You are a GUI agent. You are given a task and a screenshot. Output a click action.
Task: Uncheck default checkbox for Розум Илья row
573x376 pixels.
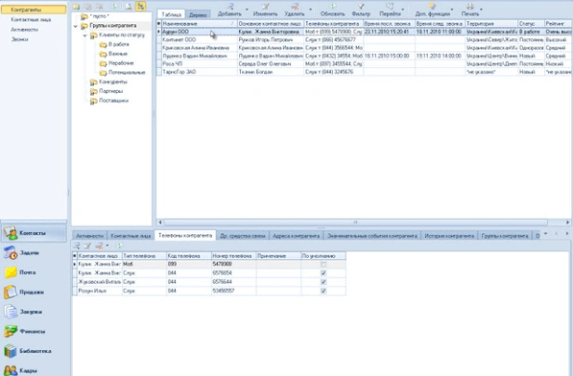[324, 291]
